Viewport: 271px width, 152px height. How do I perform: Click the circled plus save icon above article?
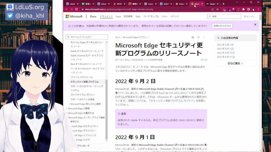coord(198,37)
